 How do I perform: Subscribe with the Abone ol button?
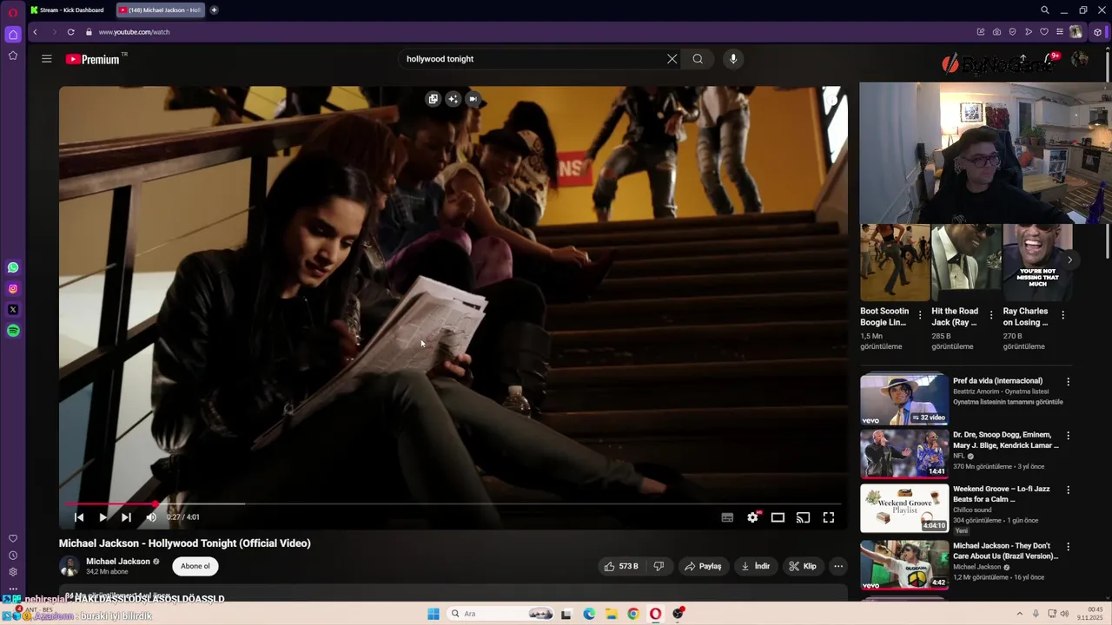[x=195, y=566]
